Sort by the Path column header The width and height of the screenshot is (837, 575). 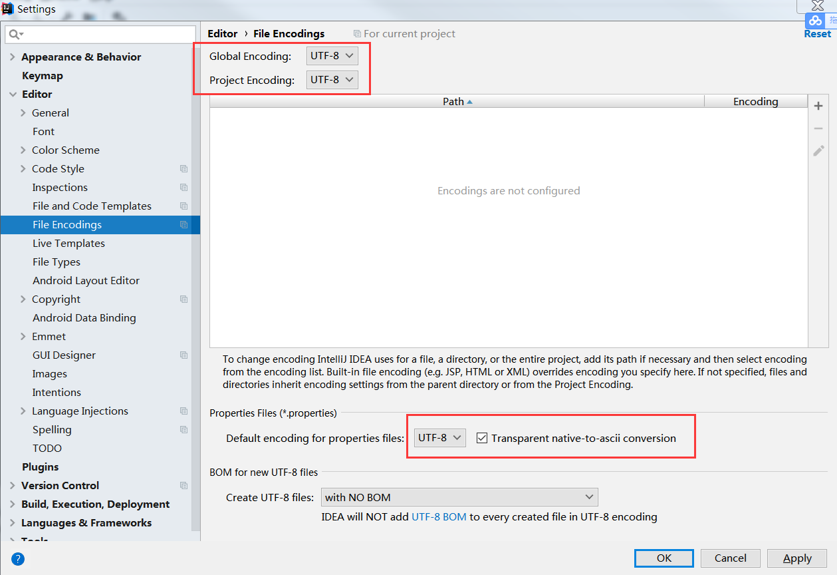(456, 101)
